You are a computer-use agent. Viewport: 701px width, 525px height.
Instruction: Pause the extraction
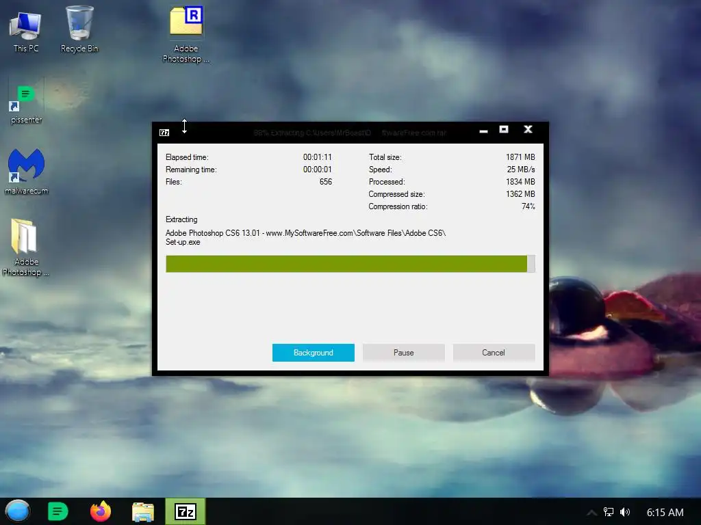(404, 353)
